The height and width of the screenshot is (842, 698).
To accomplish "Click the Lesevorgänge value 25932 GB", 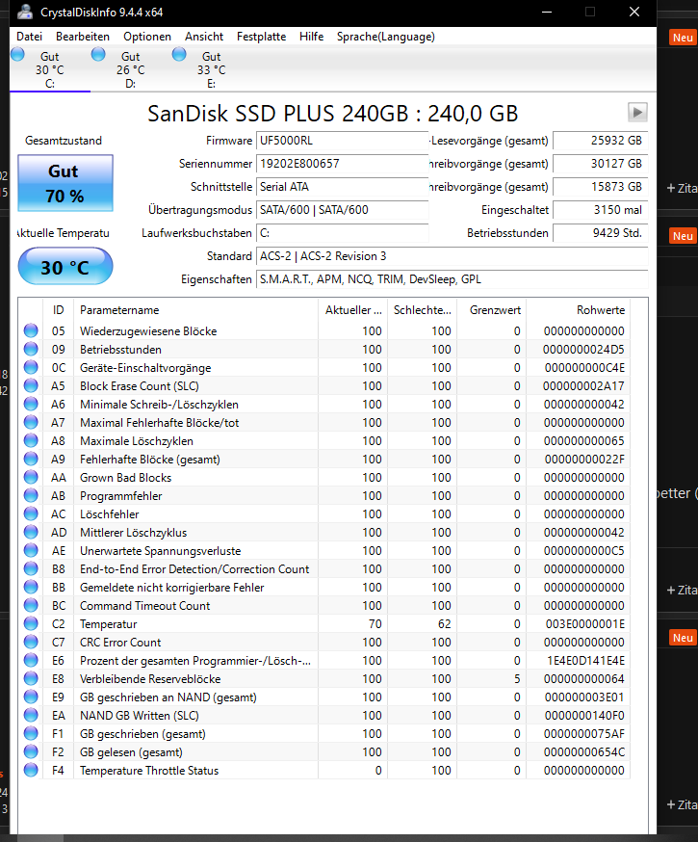I will click(601, 141).
